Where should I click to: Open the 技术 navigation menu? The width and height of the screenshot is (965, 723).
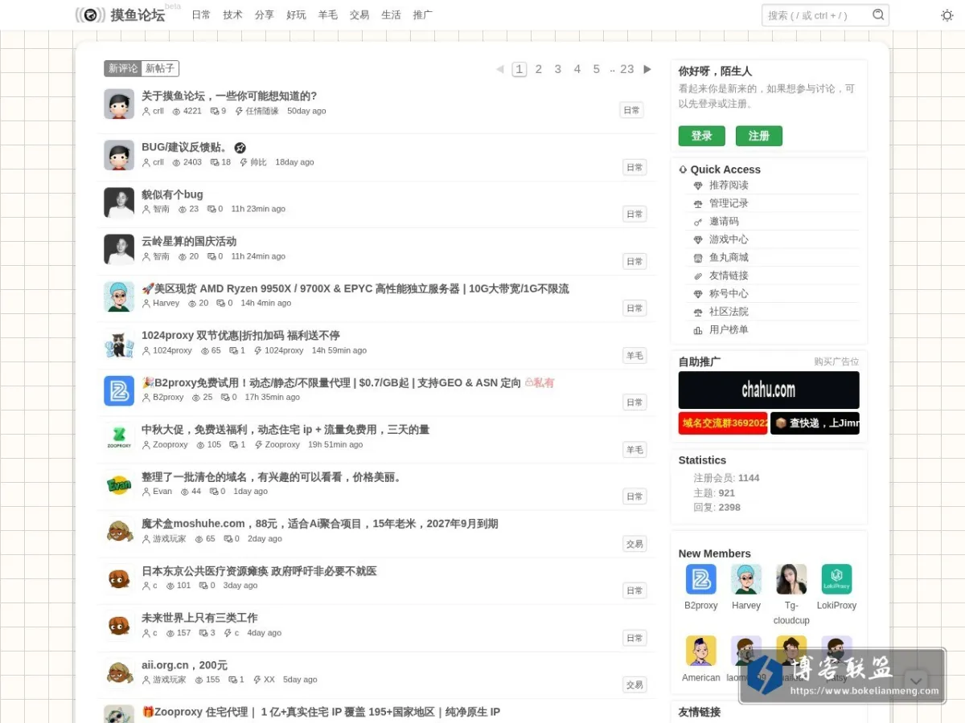(232, 15)
